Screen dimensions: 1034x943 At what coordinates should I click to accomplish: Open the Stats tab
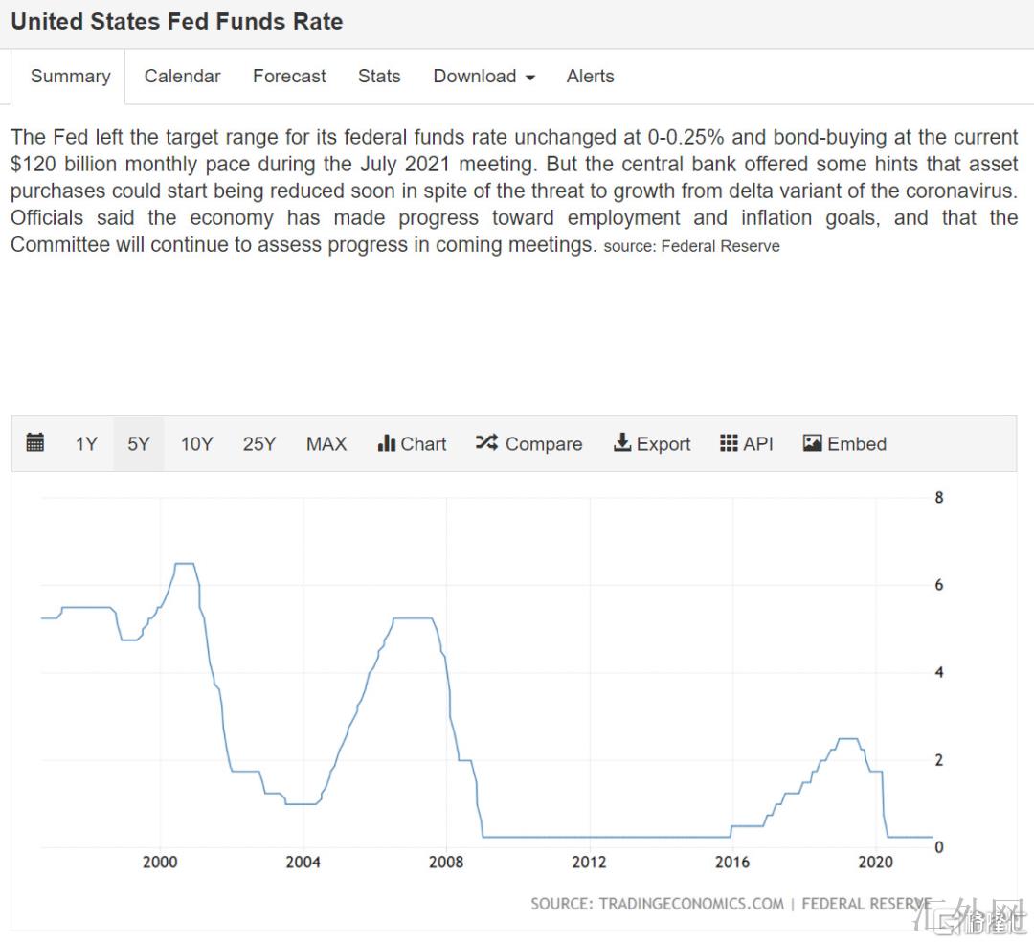coord(379,77)
